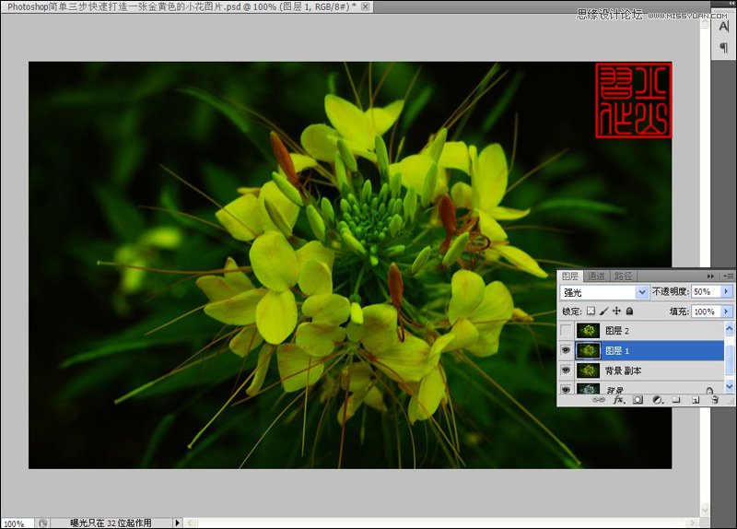Show 图层 2 layer visibility
This screenshot has height=529, width=737.
[x=565, y=330]
